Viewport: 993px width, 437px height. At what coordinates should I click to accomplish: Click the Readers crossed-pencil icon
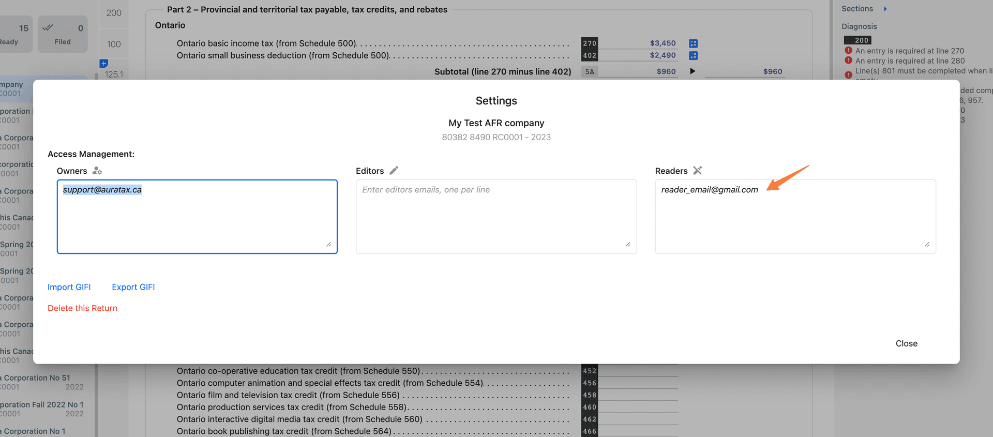click(698, 171)
